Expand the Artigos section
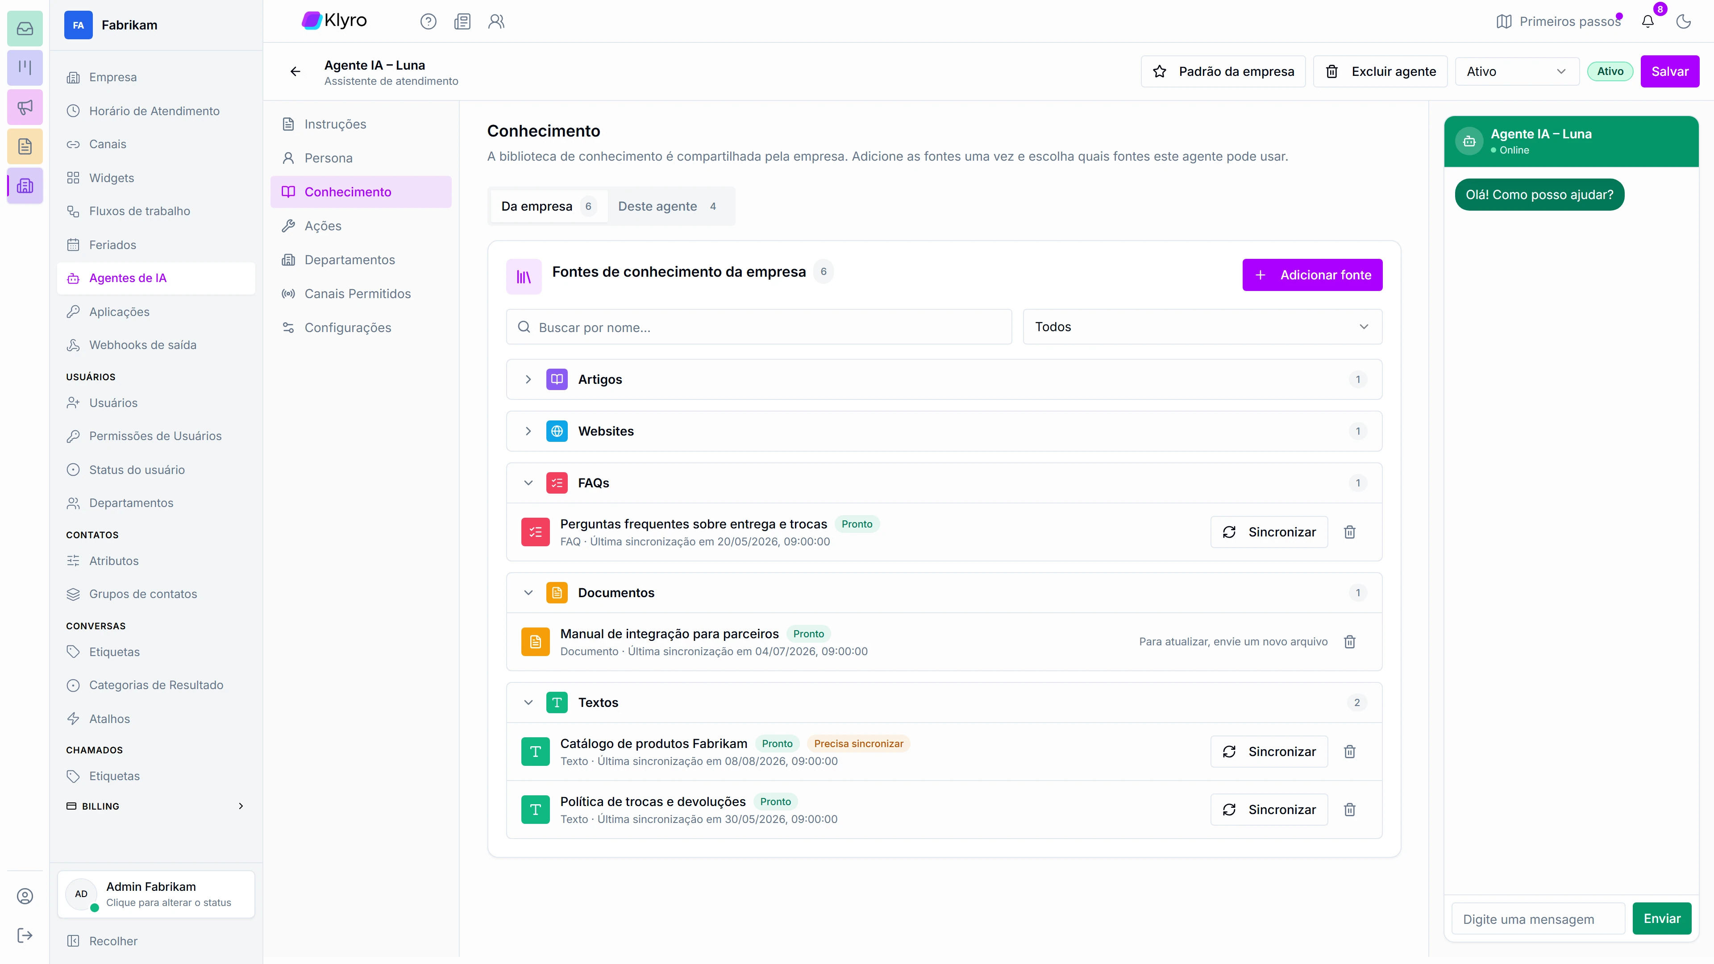The width and height of the screenshot is (1714, 964). [528, 379]
